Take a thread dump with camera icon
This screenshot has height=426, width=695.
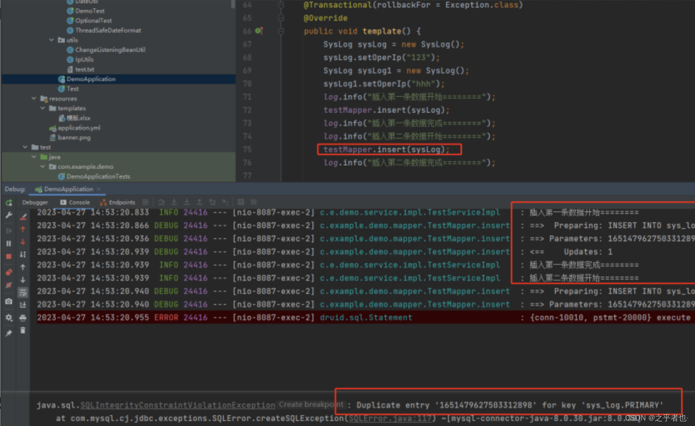8,302
